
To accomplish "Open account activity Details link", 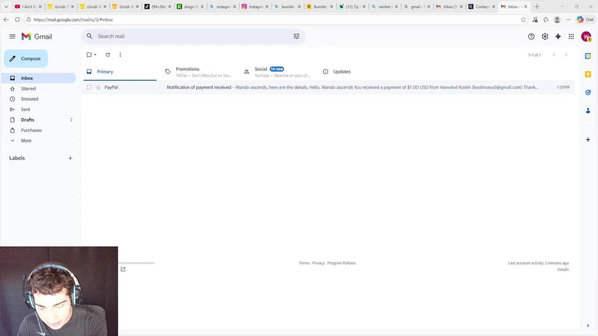I will (x=563, y=270).
